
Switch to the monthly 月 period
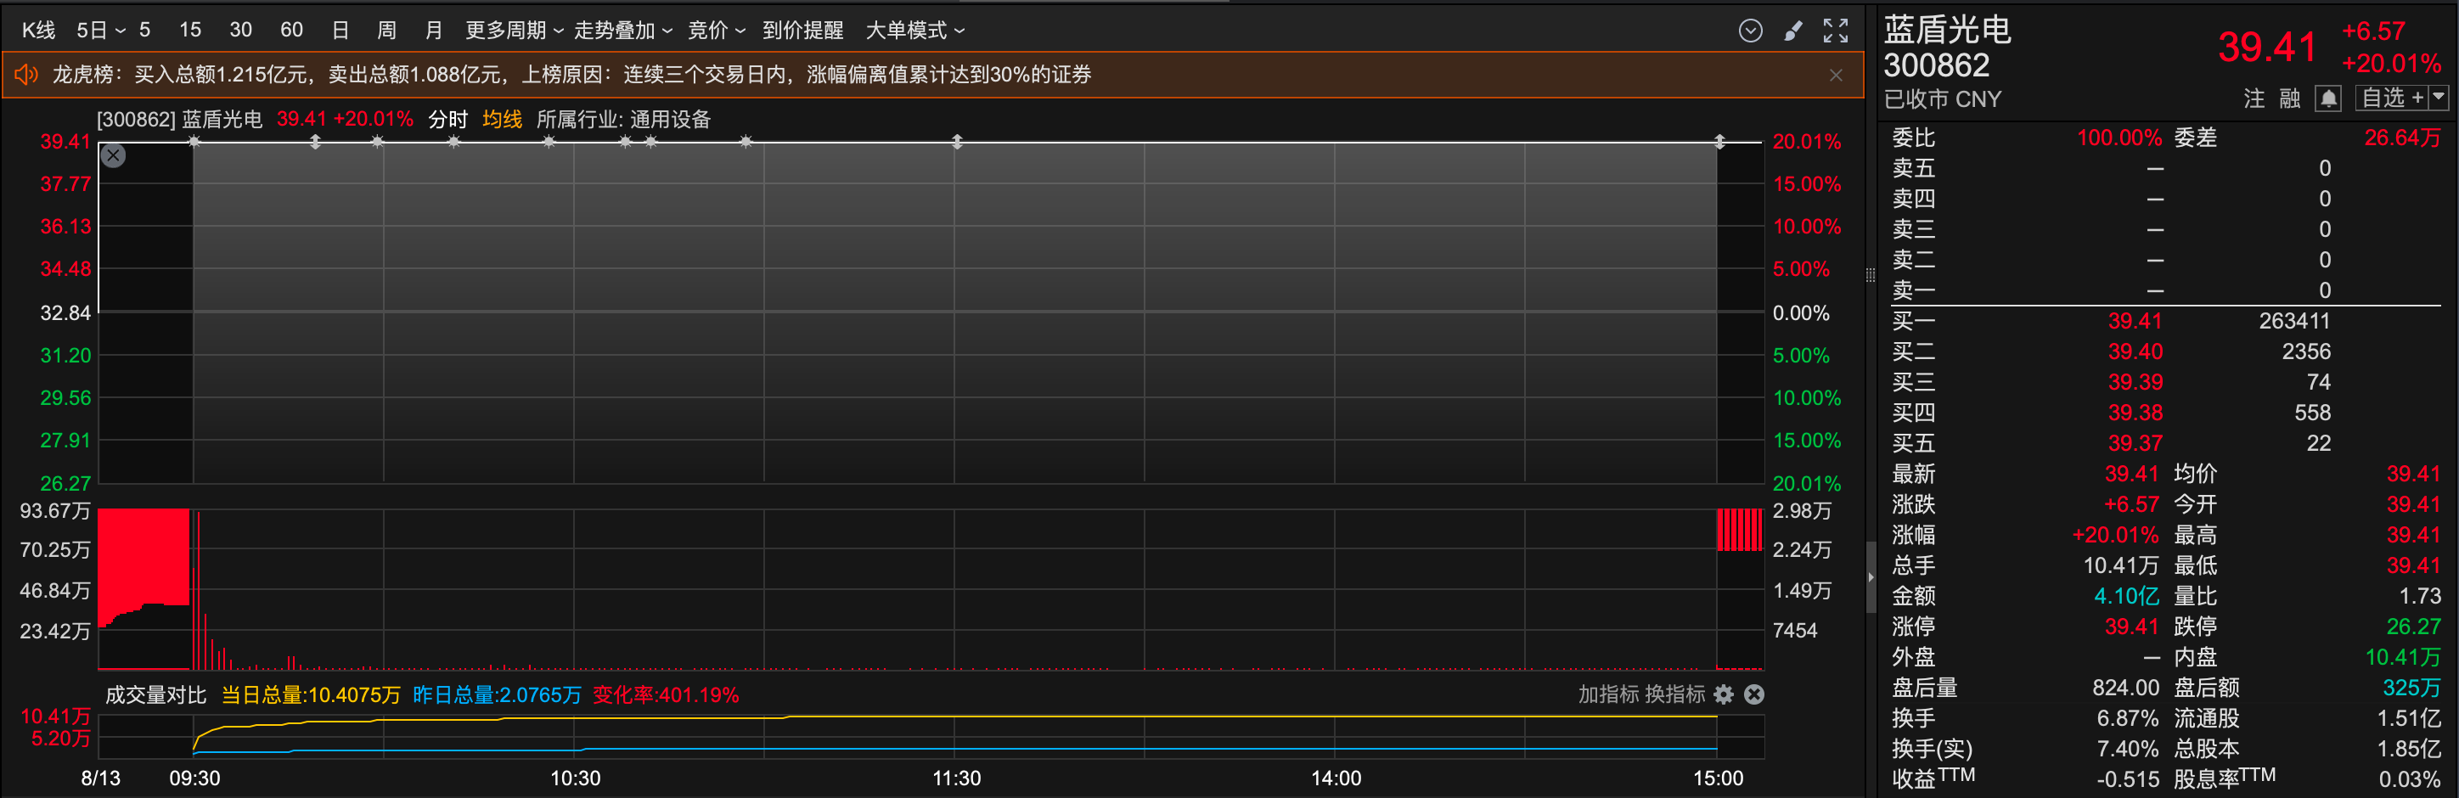point(433,31)
